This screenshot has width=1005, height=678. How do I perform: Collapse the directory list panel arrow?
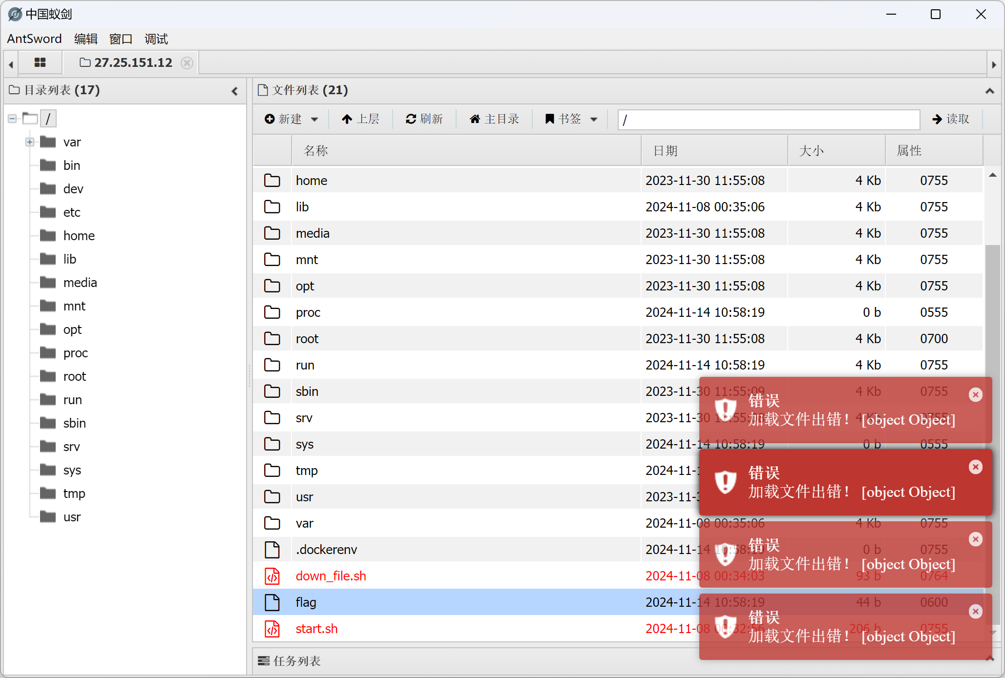pyautogui.click(x=235, y=91)
